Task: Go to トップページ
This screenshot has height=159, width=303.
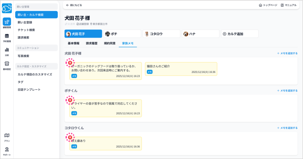Action: click(x=268, y=5)
